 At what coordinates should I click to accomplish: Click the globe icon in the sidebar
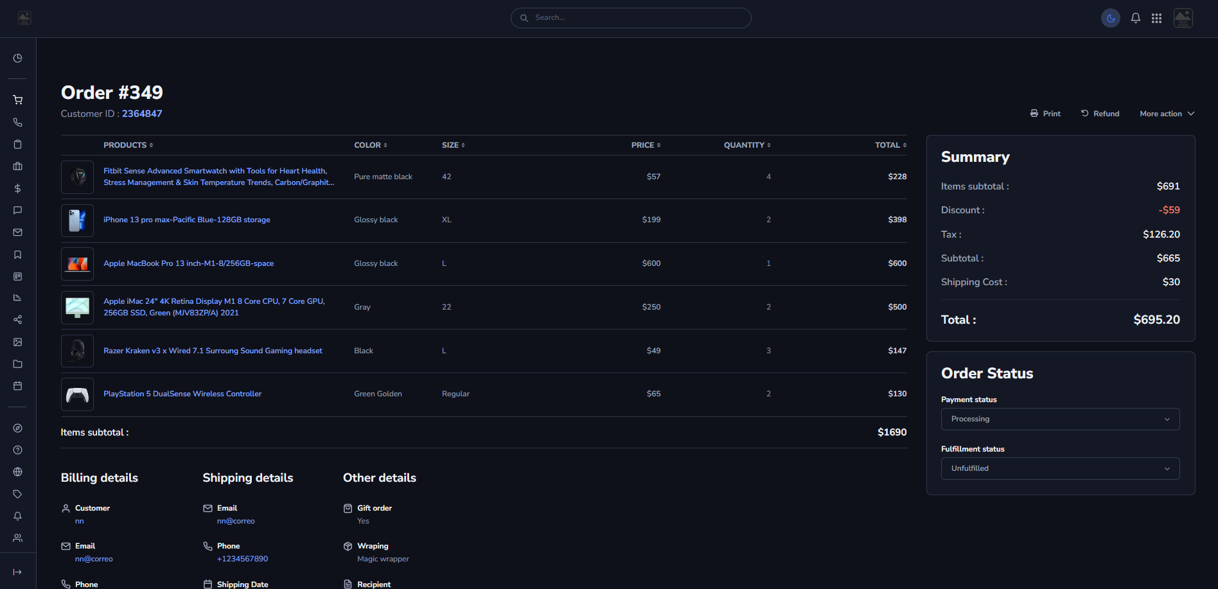[x=17, y=472]
